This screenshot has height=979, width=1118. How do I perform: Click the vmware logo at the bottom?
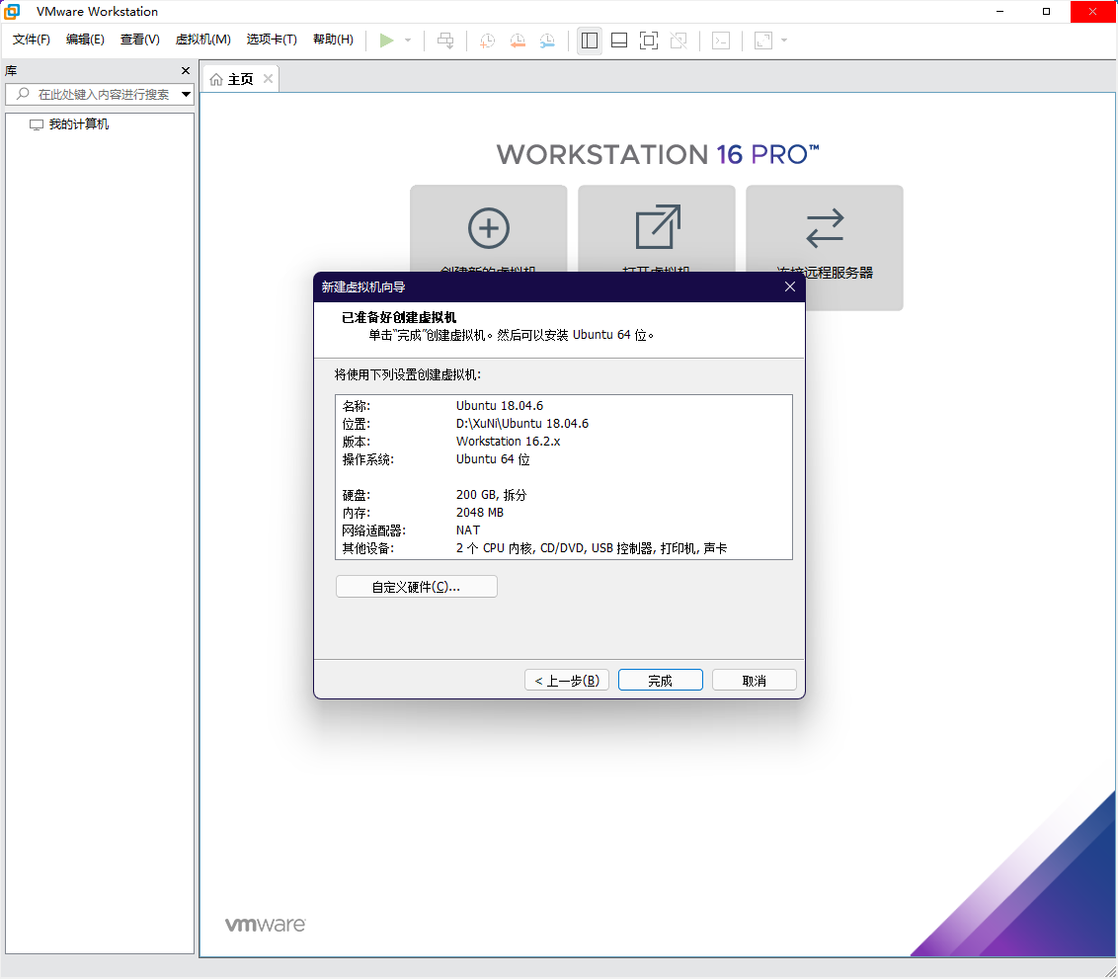tap(266, 924)
